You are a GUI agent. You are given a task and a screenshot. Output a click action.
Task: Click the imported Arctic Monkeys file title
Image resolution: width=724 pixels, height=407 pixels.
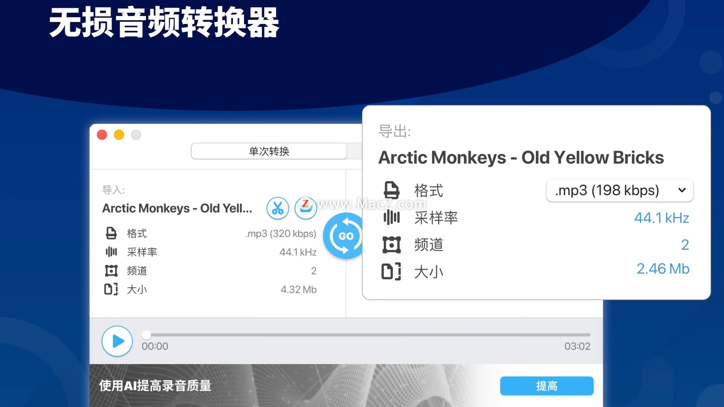point(177,208)
